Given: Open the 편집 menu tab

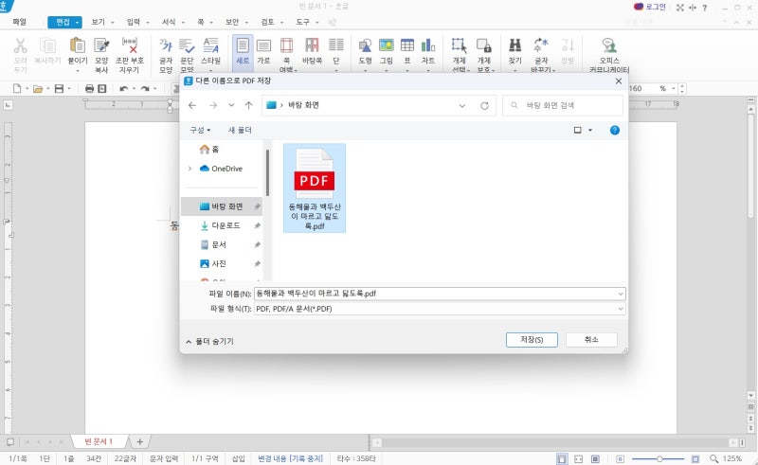Looking at the screenshot, I should coord(64,22).
